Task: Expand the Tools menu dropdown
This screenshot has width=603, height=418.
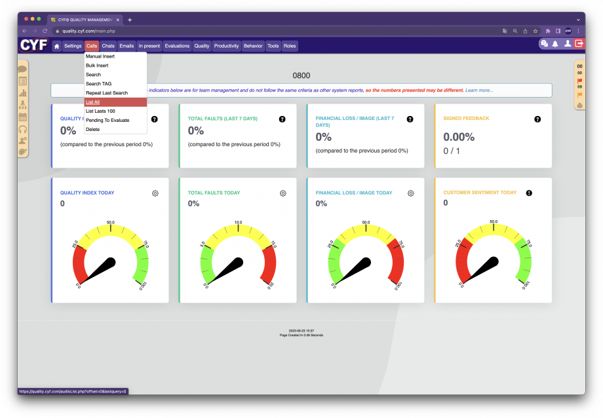Action: tap(273, 46)
